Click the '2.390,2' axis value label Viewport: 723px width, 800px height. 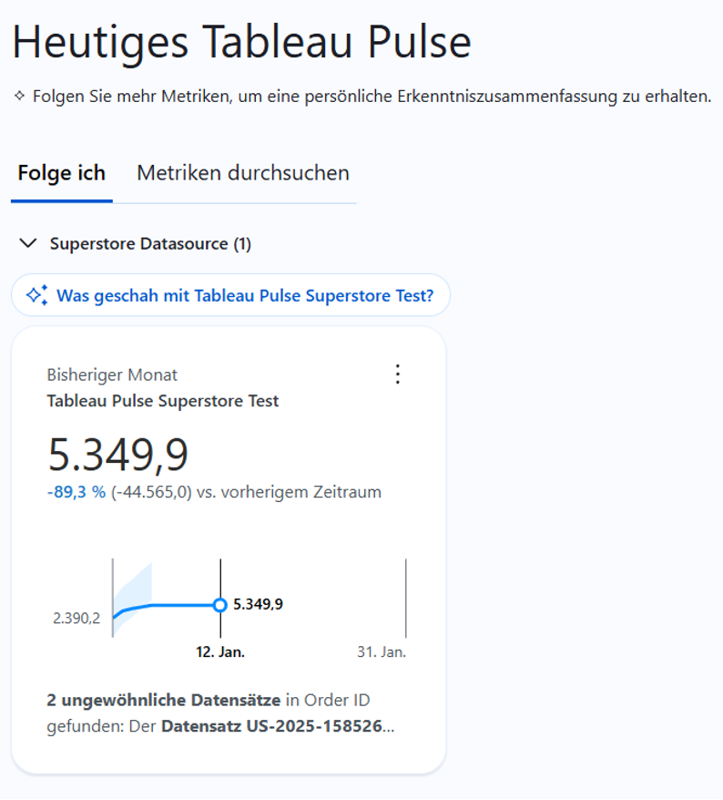pyautogui.click(x=76, y=619)
